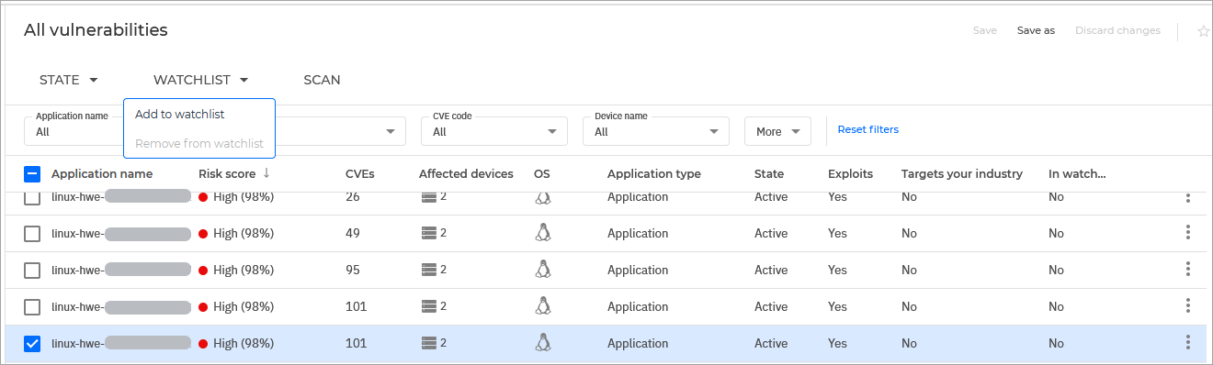Click the Targets your industry column header
The width and height of the screenshot is (1213, 365).
962,173
